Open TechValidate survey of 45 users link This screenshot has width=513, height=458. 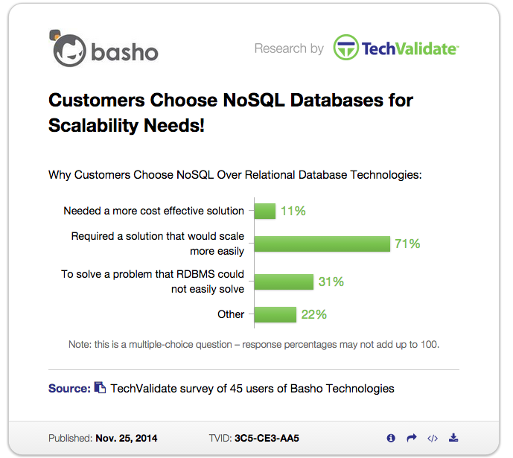tap(252, 389)
